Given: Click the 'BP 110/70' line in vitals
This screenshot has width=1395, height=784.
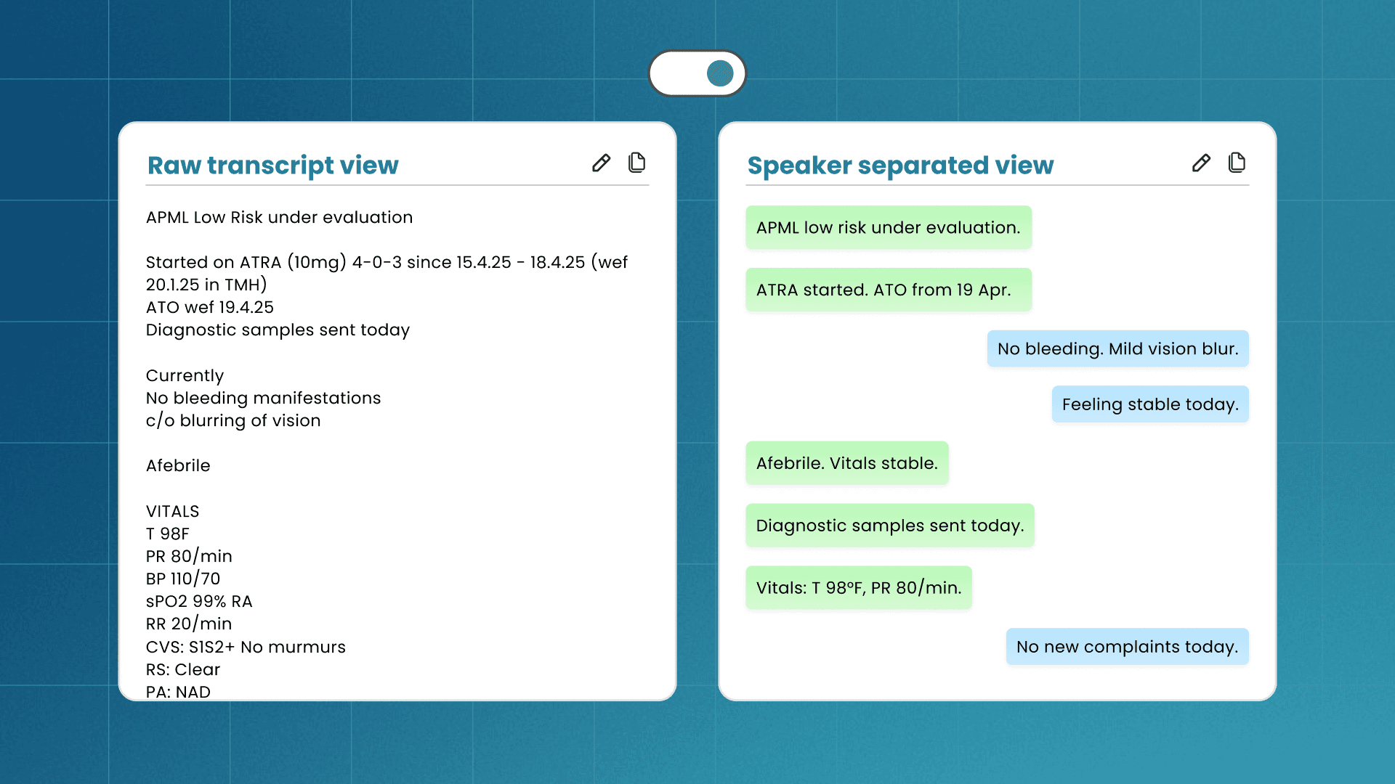Looking at the screenshot, I should (183, 579).
